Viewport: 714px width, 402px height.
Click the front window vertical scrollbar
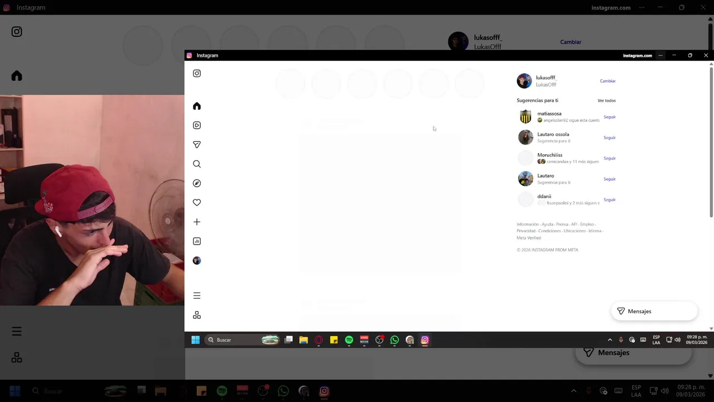(x=711, y=142)
